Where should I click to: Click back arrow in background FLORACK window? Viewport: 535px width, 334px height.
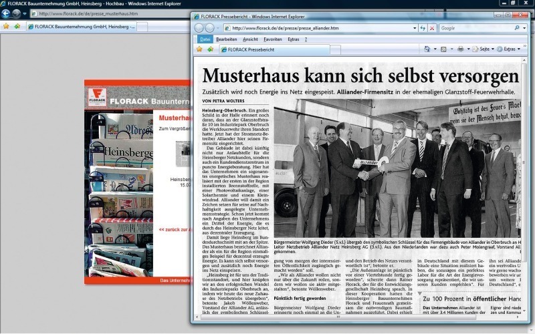(x=5, y=13)
